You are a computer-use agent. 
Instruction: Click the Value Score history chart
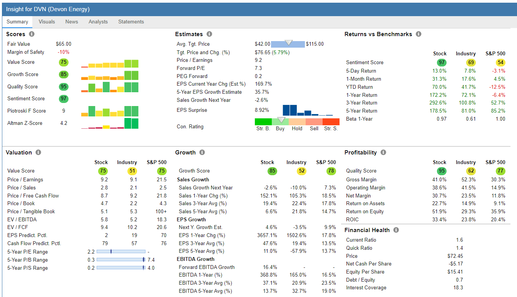(x=110, y=63)
